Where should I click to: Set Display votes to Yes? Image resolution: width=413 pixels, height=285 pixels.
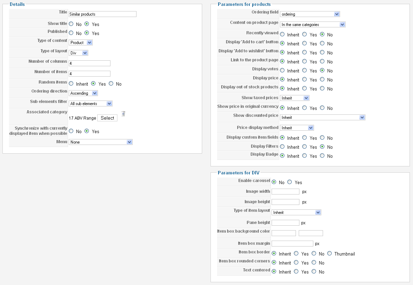pyautogui.click(x=305, y=71)
